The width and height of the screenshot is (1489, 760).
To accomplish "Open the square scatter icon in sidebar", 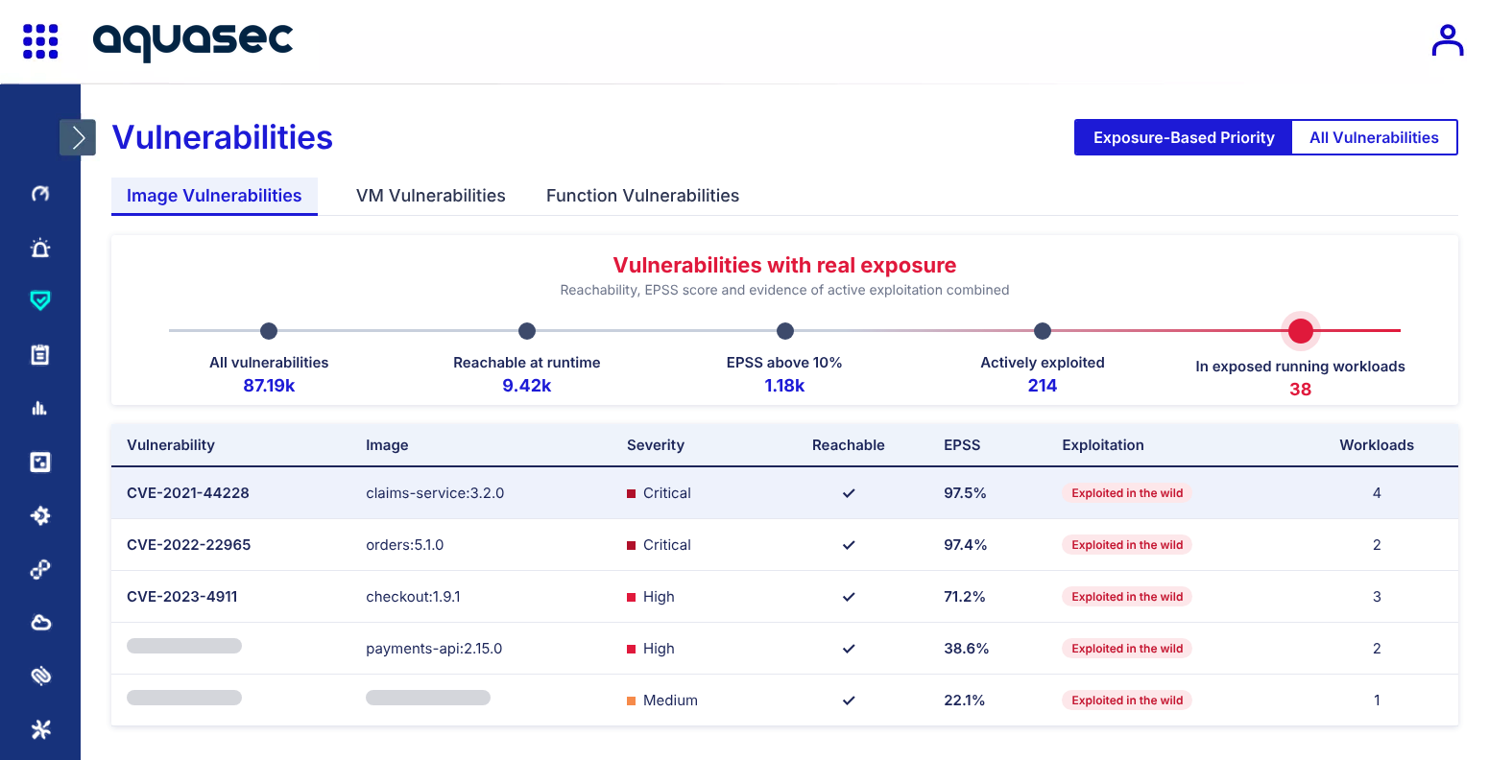I will tap(40, 463).
